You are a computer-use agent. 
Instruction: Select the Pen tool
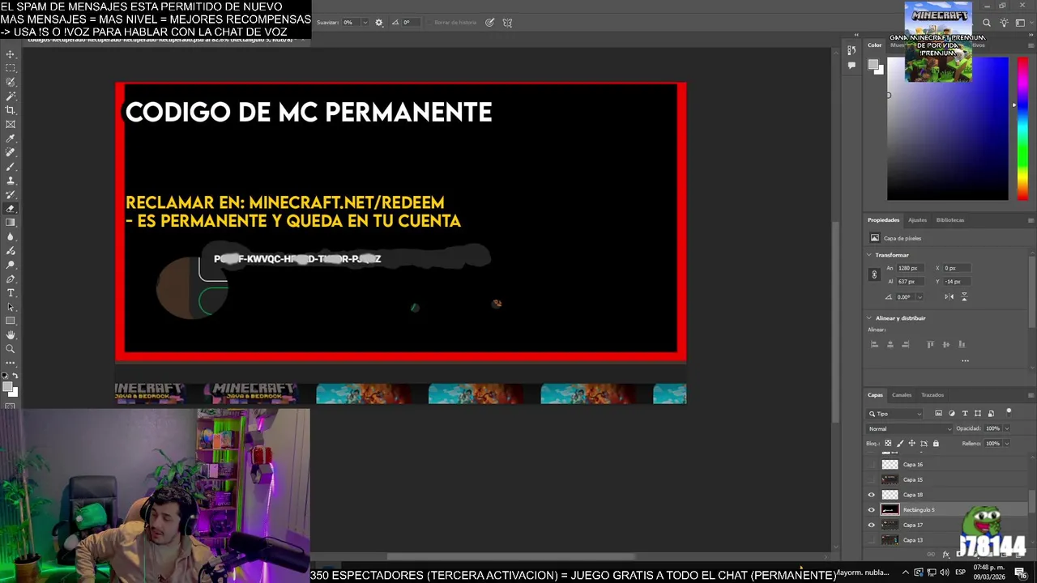11,279
